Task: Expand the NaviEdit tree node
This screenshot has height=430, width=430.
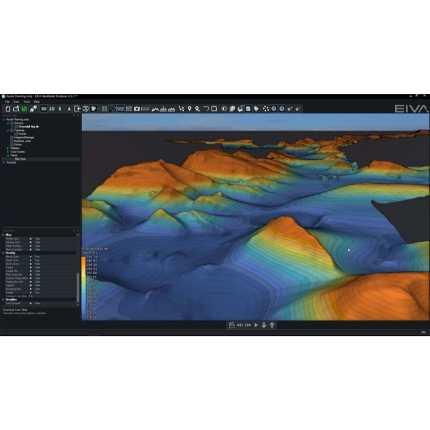Action: [x=3, y=162]
